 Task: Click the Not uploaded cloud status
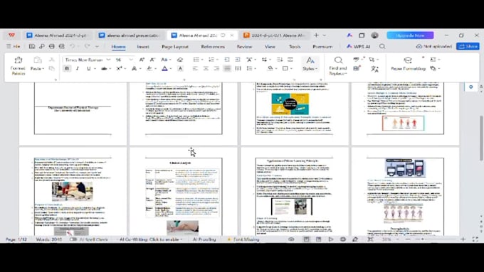(x=434, y=46)
